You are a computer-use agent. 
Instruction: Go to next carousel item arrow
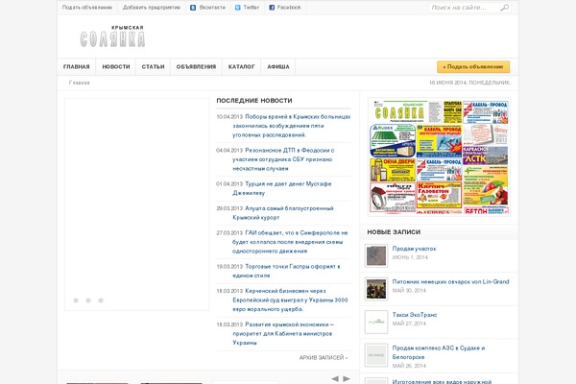click(347, 378)
